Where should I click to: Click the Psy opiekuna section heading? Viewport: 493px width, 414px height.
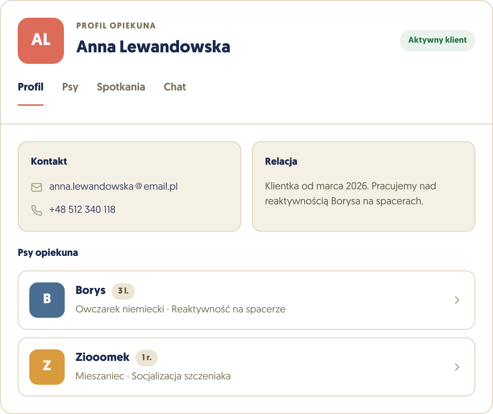click(x=48, y=253)
